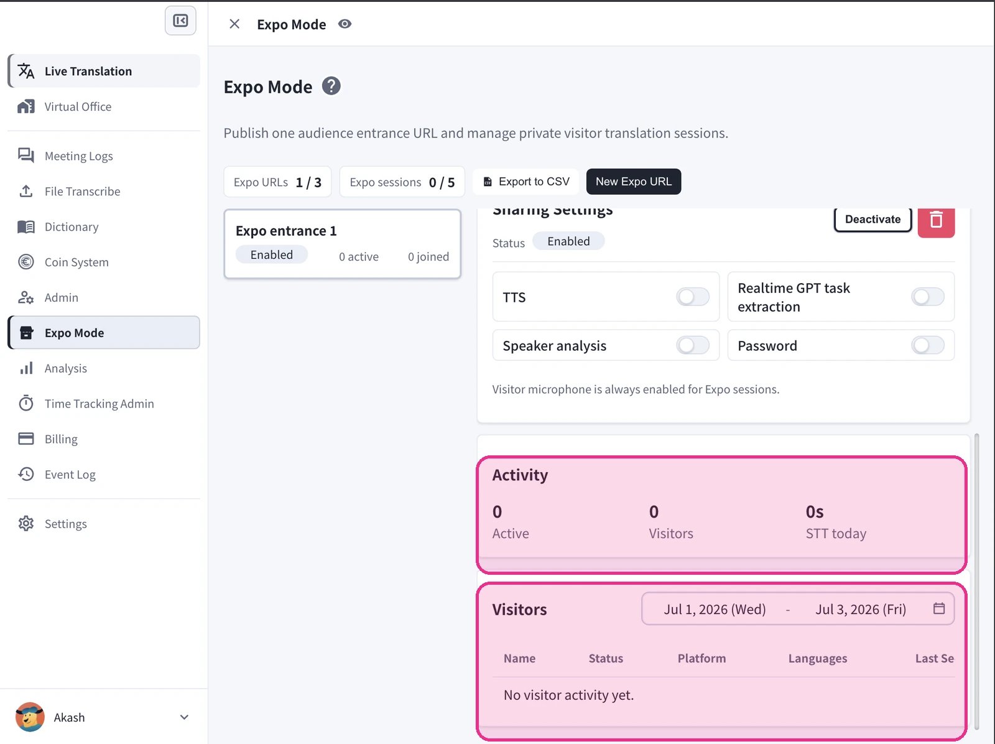Open the Dictionary section
This screenshot has height=744, width=995.
coord(104,226)
